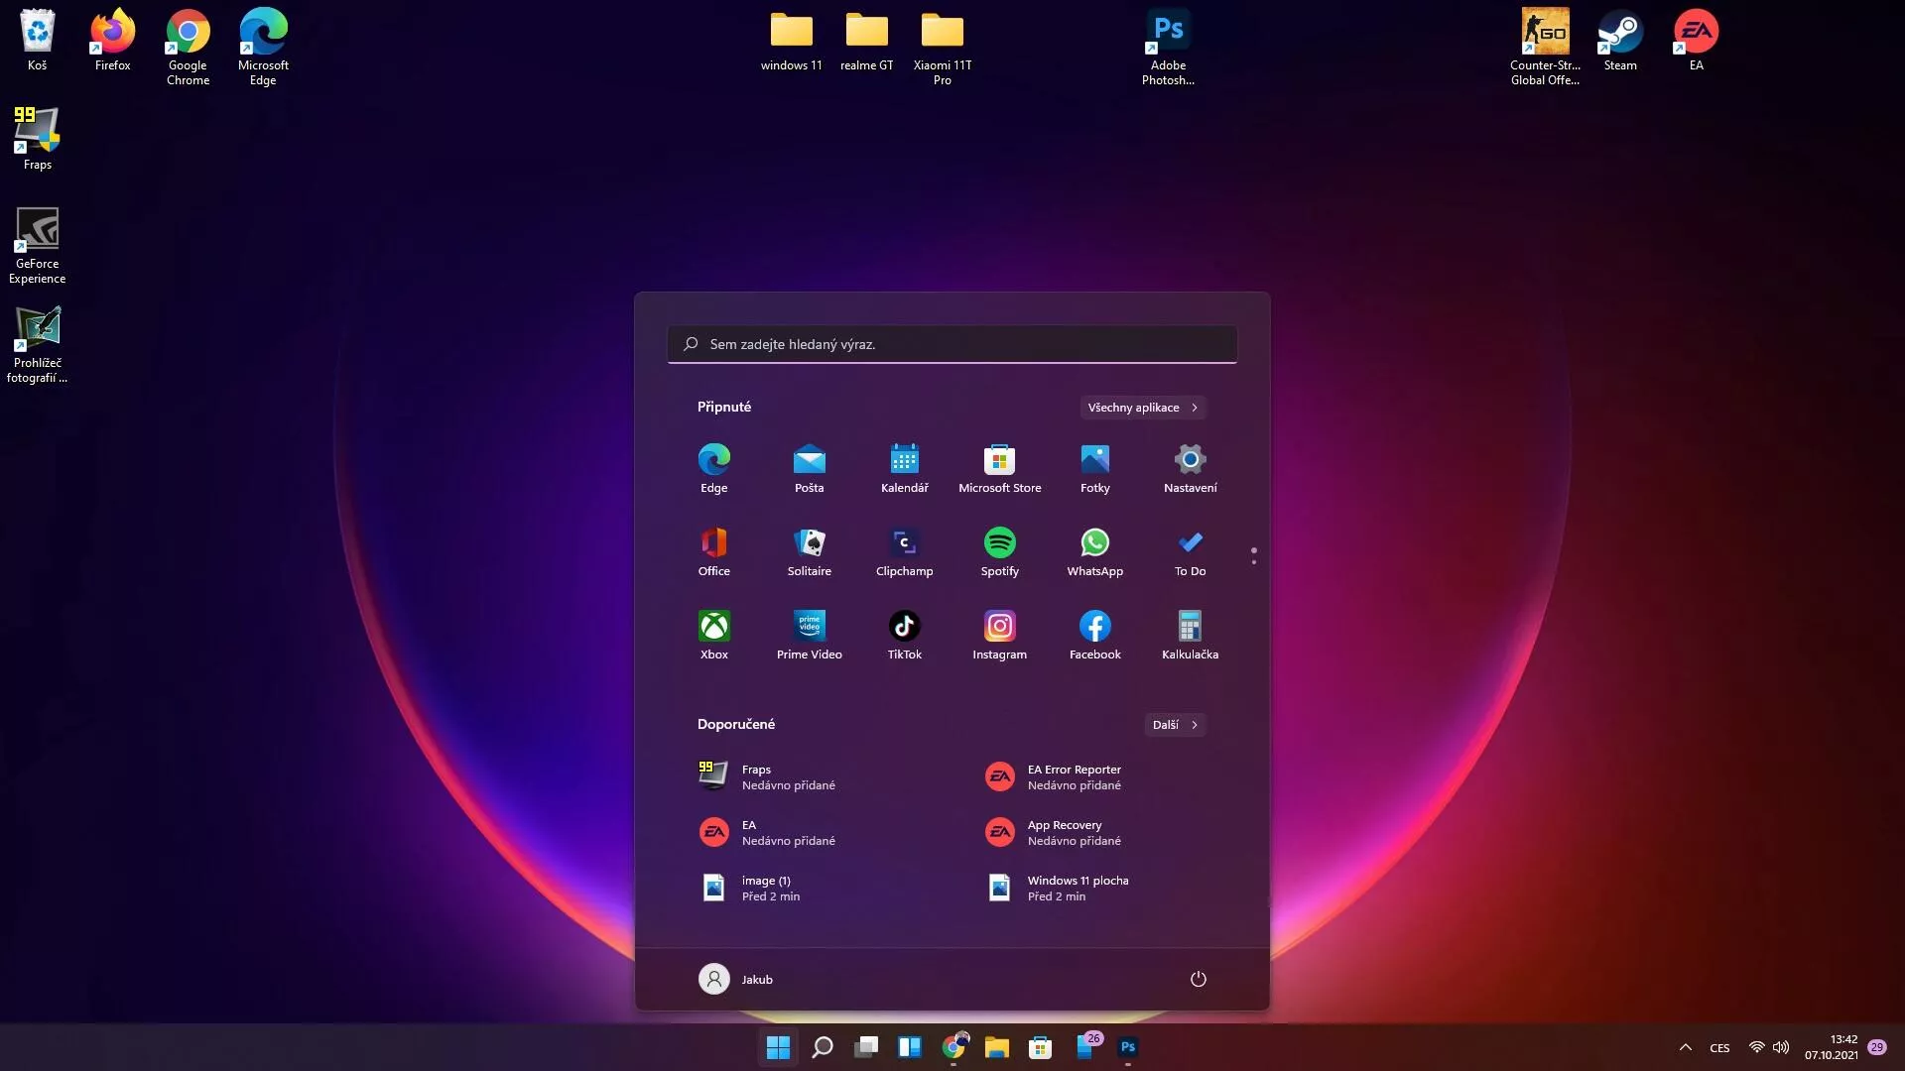
Task: Open Edge from pinned apps
Action: coord(713,468)
